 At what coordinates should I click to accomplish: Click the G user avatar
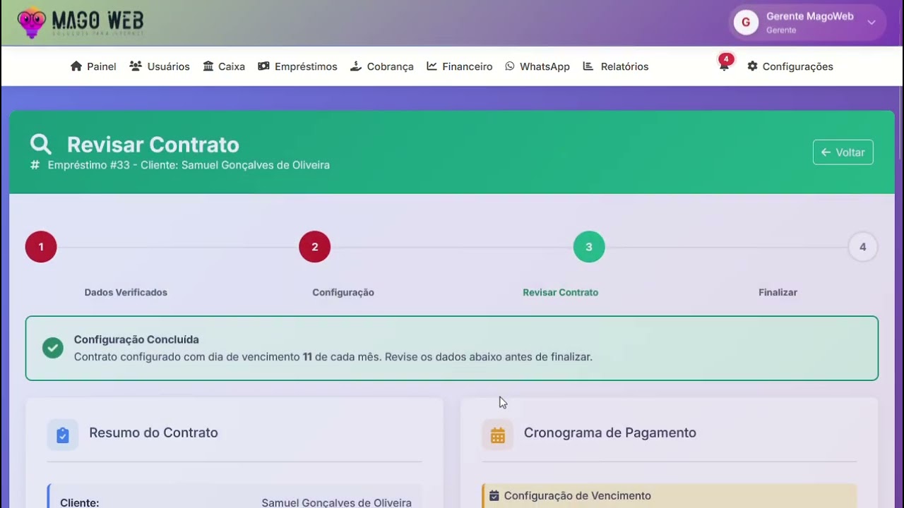[x=746, y=23]
